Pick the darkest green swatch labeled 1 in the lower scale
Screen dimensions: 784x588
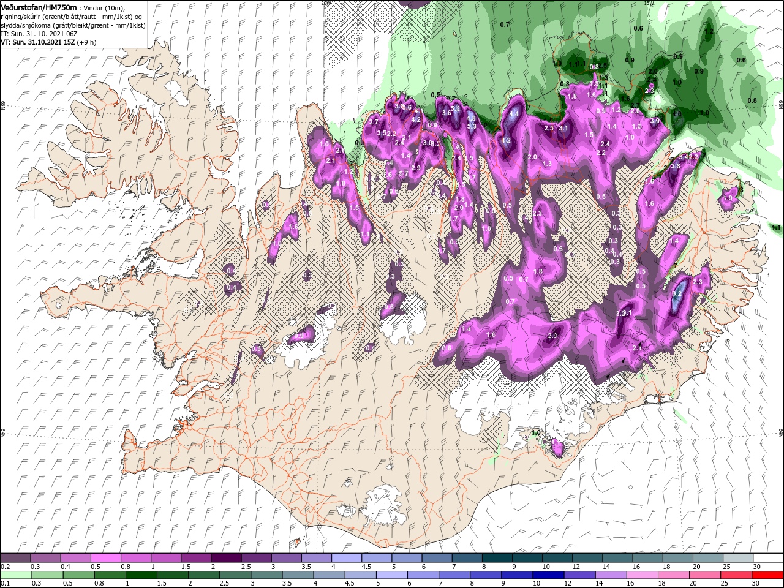141,575
